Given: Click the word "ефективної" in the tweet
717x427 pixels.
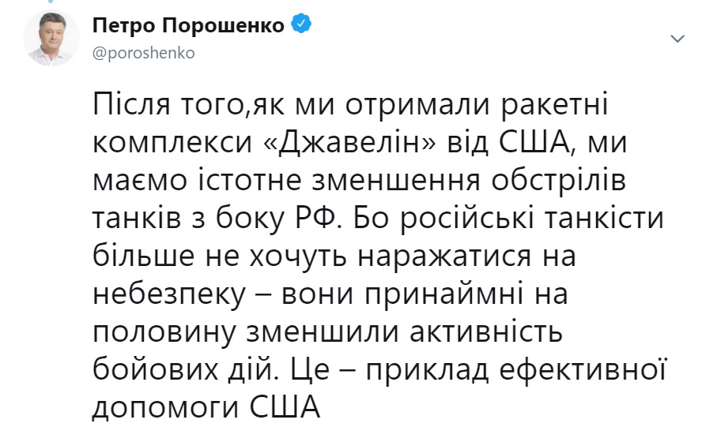Looking at the screenshot, I should click(582, 369).
